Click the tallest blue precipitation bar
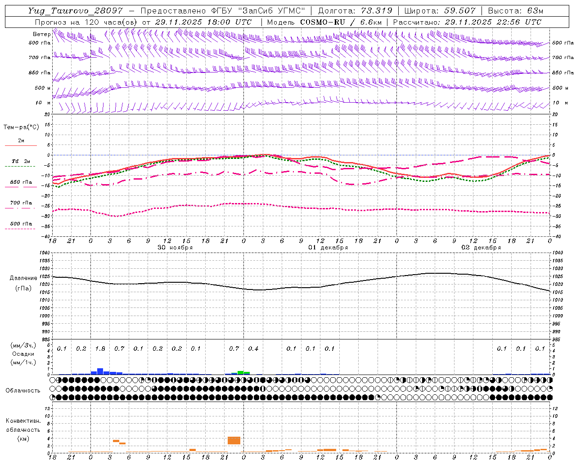 point(100,371)
